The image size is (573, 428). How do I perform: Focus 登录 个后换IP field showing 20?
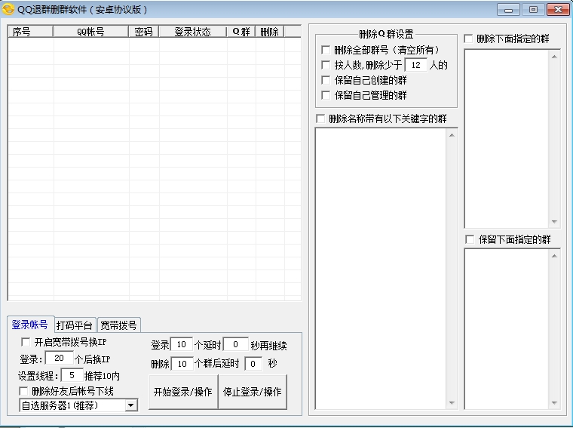(x=60, y=358)
